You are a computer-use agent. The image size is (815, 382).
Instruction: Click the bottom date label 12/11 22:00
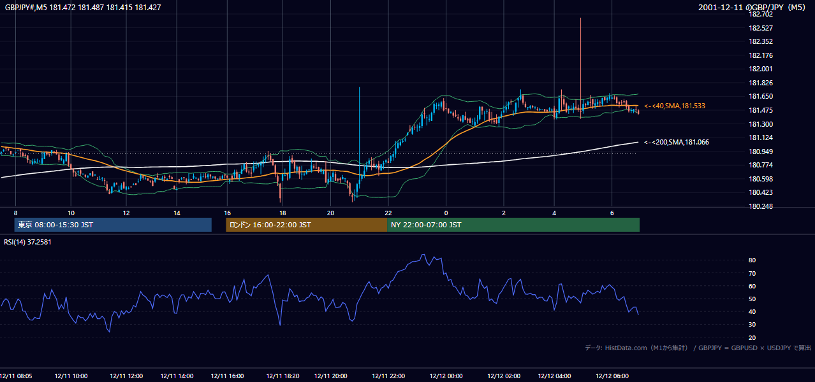388,376
